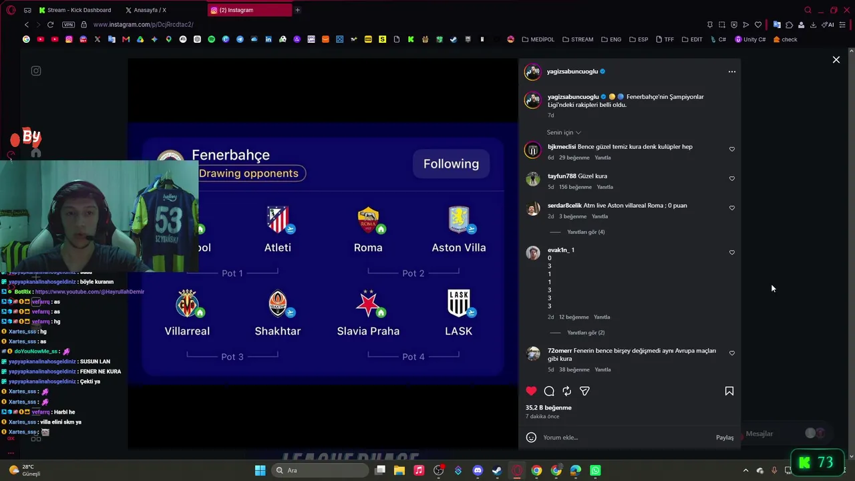The width and height of the screenshot is (855, 481).
Task: Expand the 2 replies under evak1n_'s comment
Action: click(x=586, y=333)
